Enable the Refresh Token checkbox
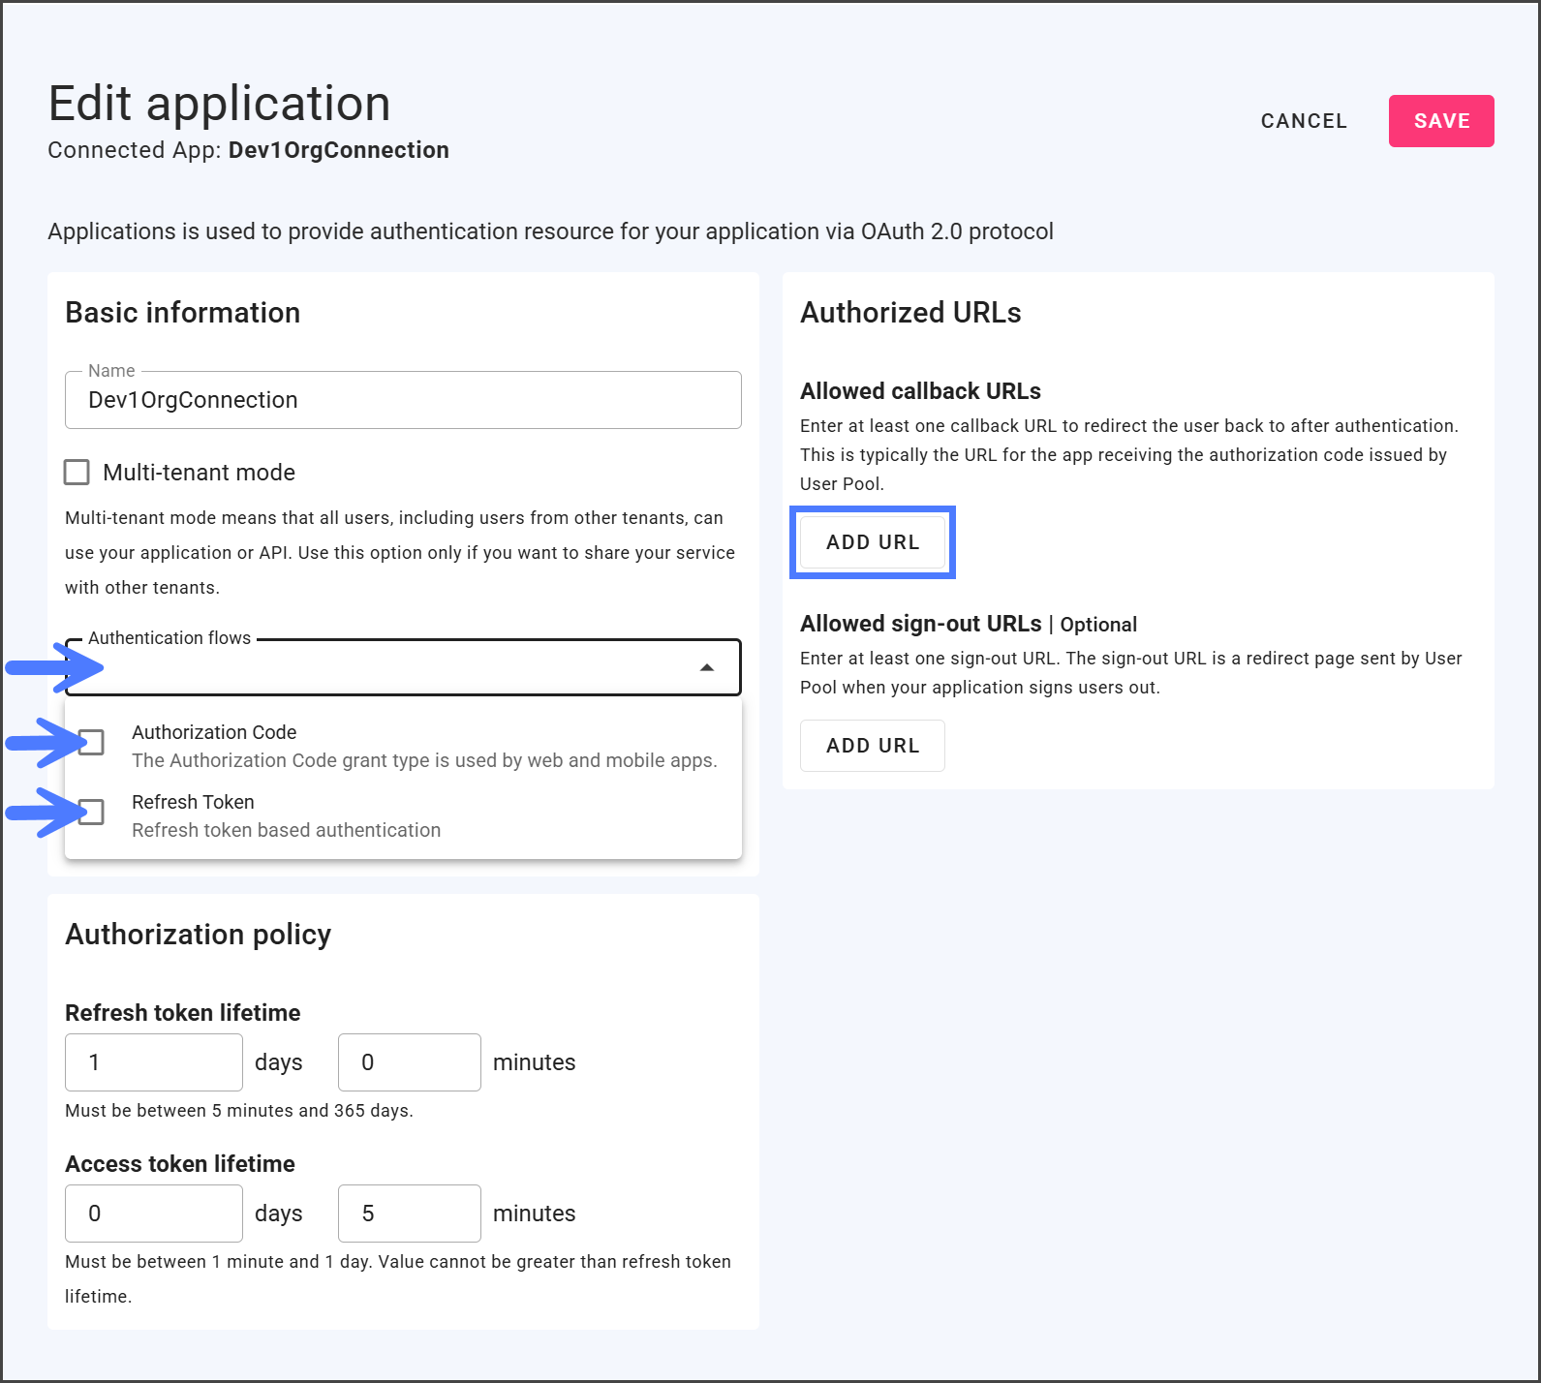 [x=92, y=813]
